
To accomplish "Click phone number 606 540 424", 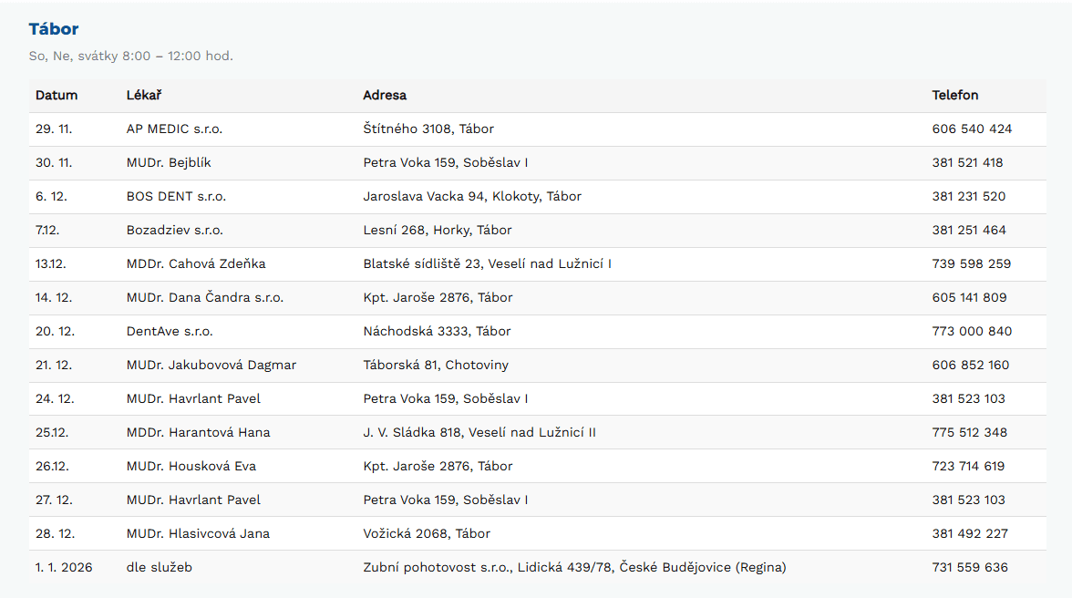I will (x=972, y=129).
